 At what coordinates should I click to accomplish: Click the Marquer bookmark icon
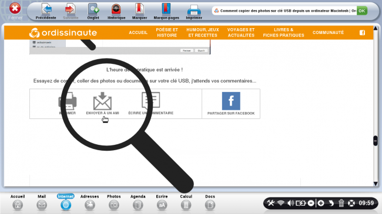click(140, 9)
